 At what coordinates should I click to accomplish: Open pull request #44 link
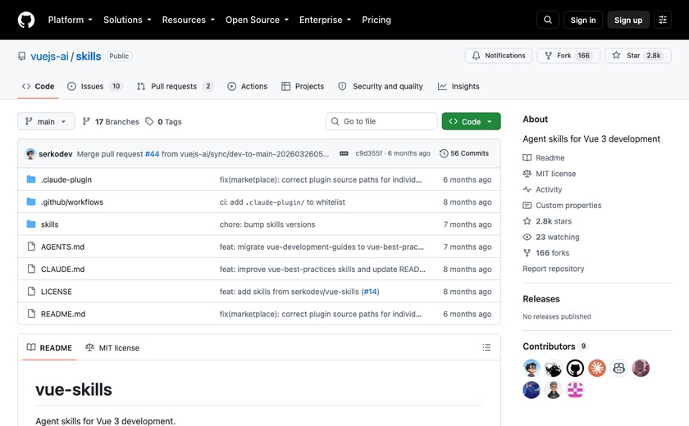pos(152,154)
